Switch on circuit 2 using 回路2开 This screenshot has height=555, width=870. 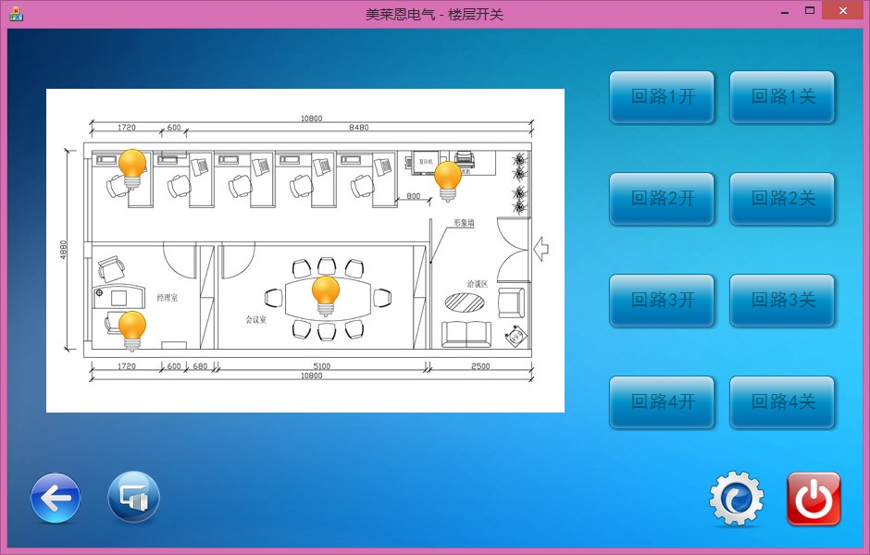click(x=662, y=199)
